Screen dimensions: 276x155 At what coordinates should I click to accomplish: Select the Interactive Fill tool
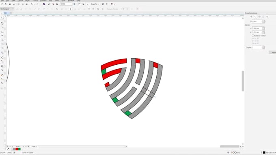coord(2,79)
